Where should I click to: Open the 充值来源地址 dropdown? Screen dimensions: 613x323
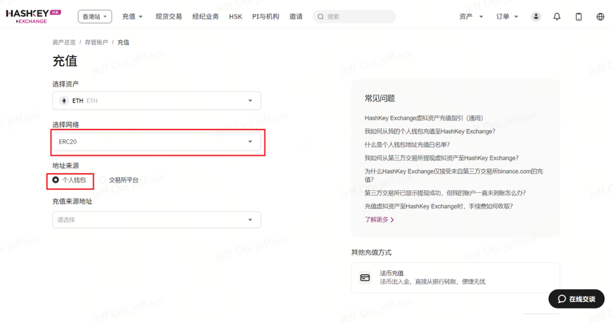point(157,220)
